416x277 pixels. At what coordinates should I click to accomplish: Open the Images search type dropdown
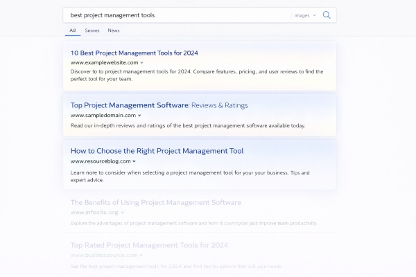(x=304, y=15)
